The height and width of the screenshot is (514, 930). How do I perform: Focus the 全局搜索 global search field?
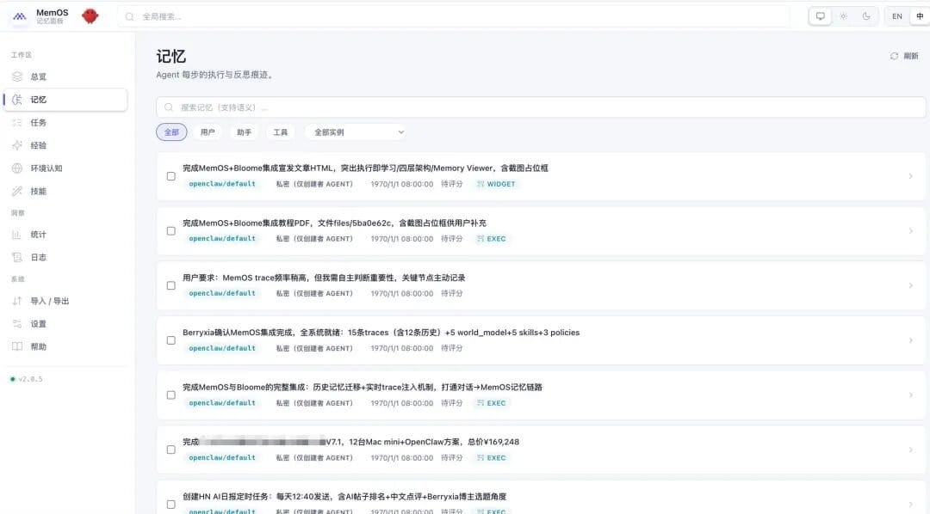[x=454, y=16]
